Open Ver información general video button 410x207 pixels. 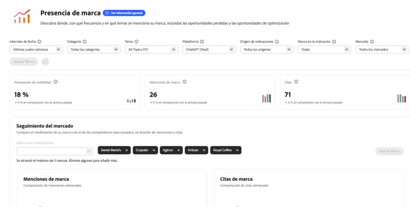point(124,13)
